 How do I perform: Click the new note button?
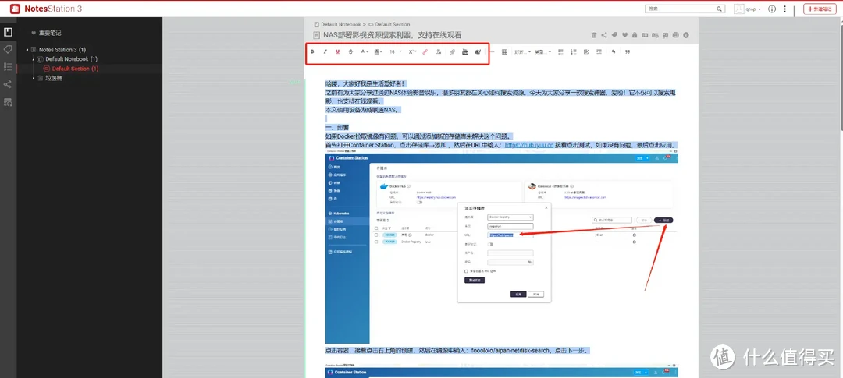click(x=820, y=9)
